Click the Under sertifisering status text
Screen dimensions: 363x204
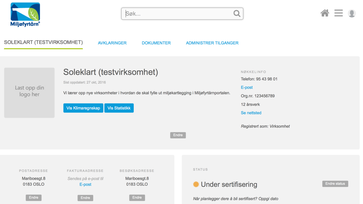tap(229, 184)
